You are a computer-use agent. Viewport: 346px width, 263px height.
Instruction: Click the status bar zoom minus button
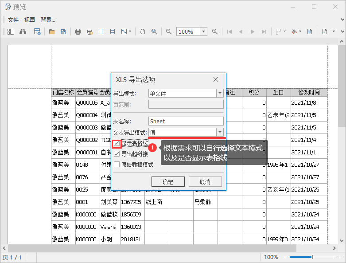tap(285, 257)
